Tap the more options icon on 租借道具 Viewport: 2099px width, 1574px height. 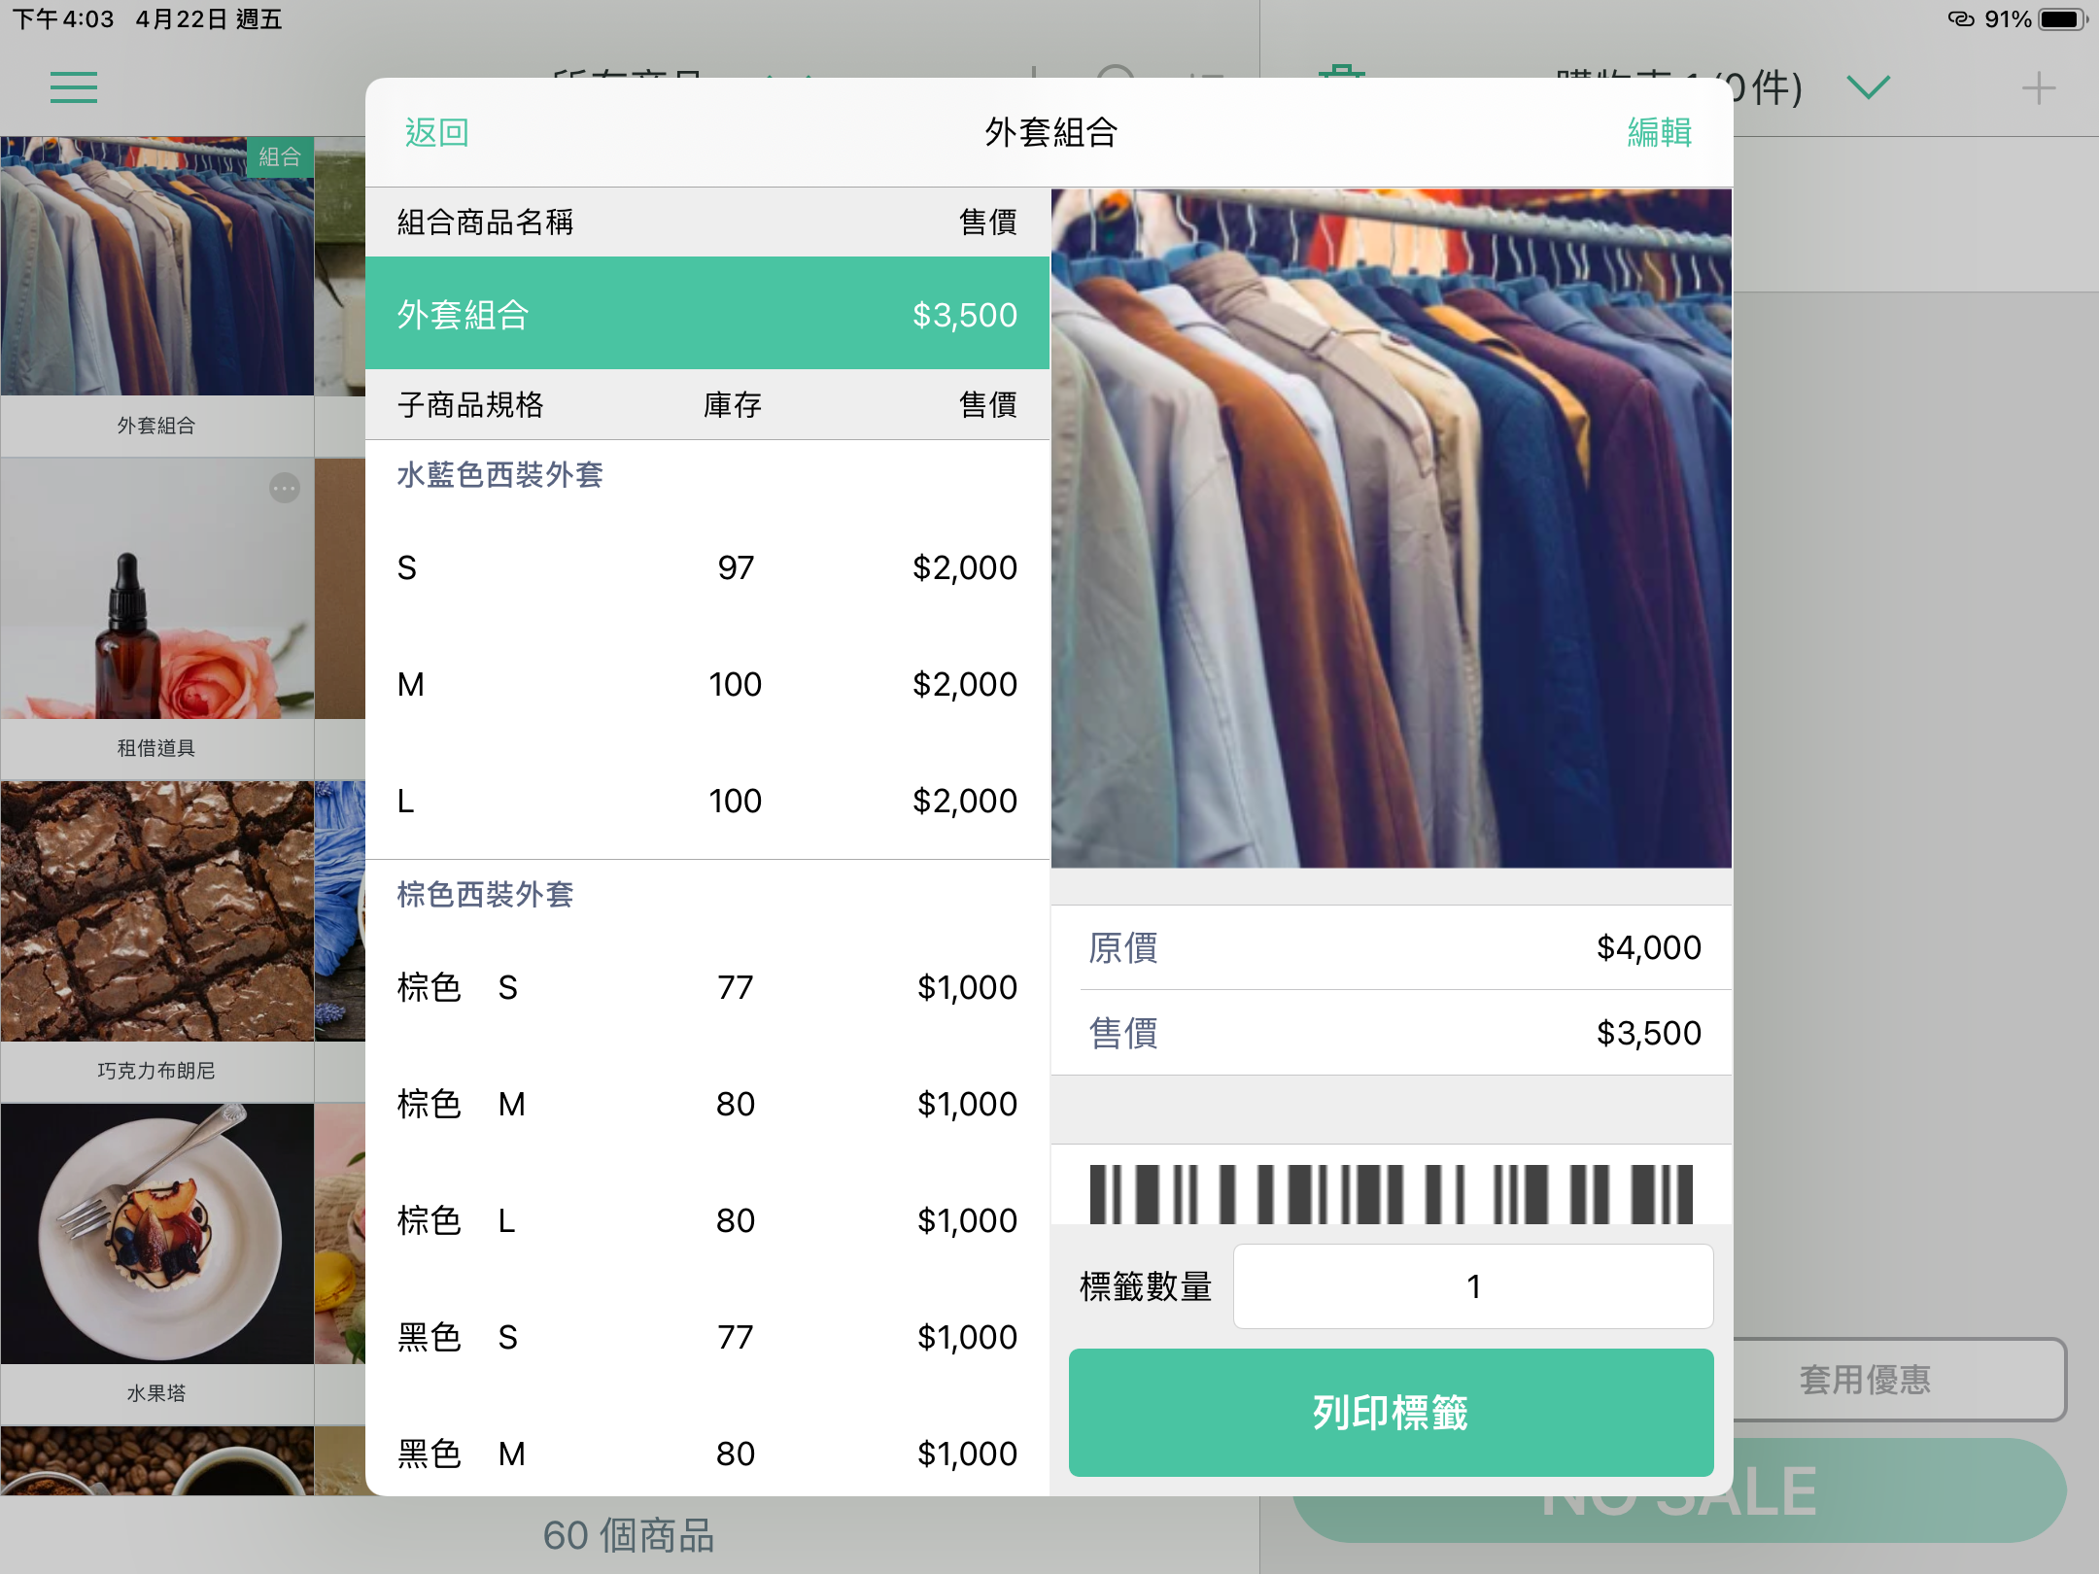pyautogui.click(x=285, y=488)
